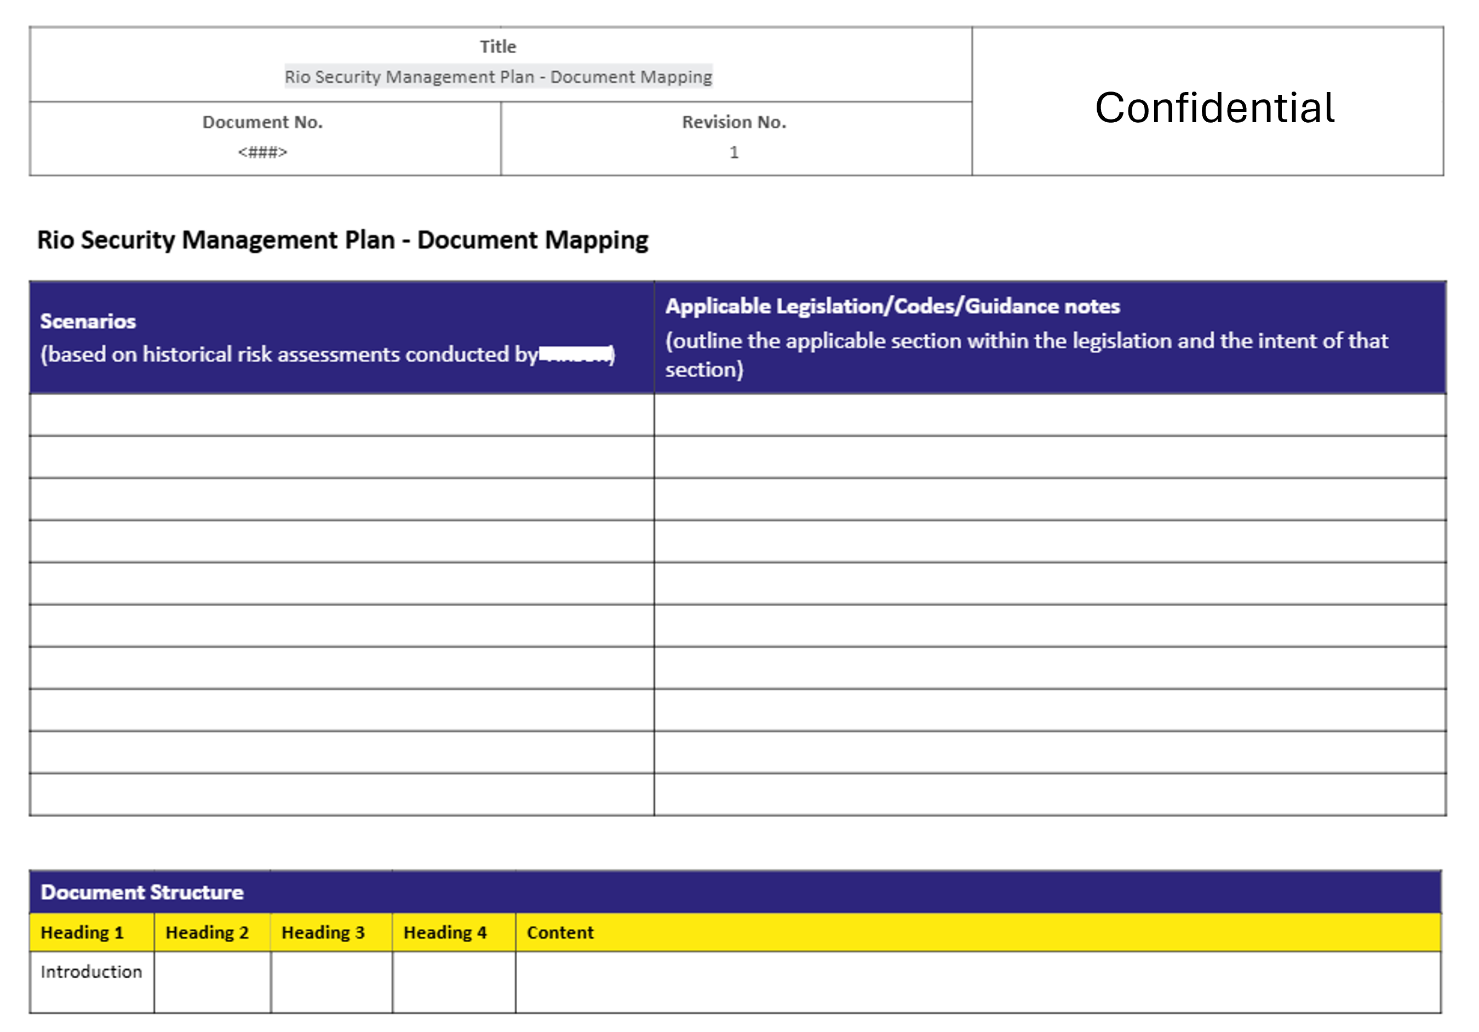Click the empty Content cell beside Introduction
Screen dimensions: 1479x1032
(977, 982)
